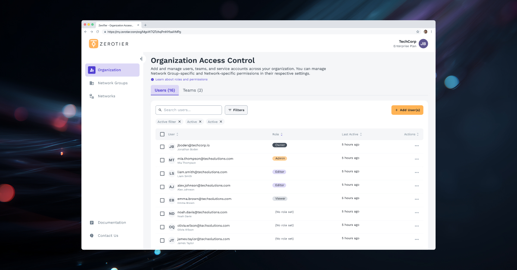
Task: Collapse the sidebar with the arrow icon
Action: coord(141,58)
